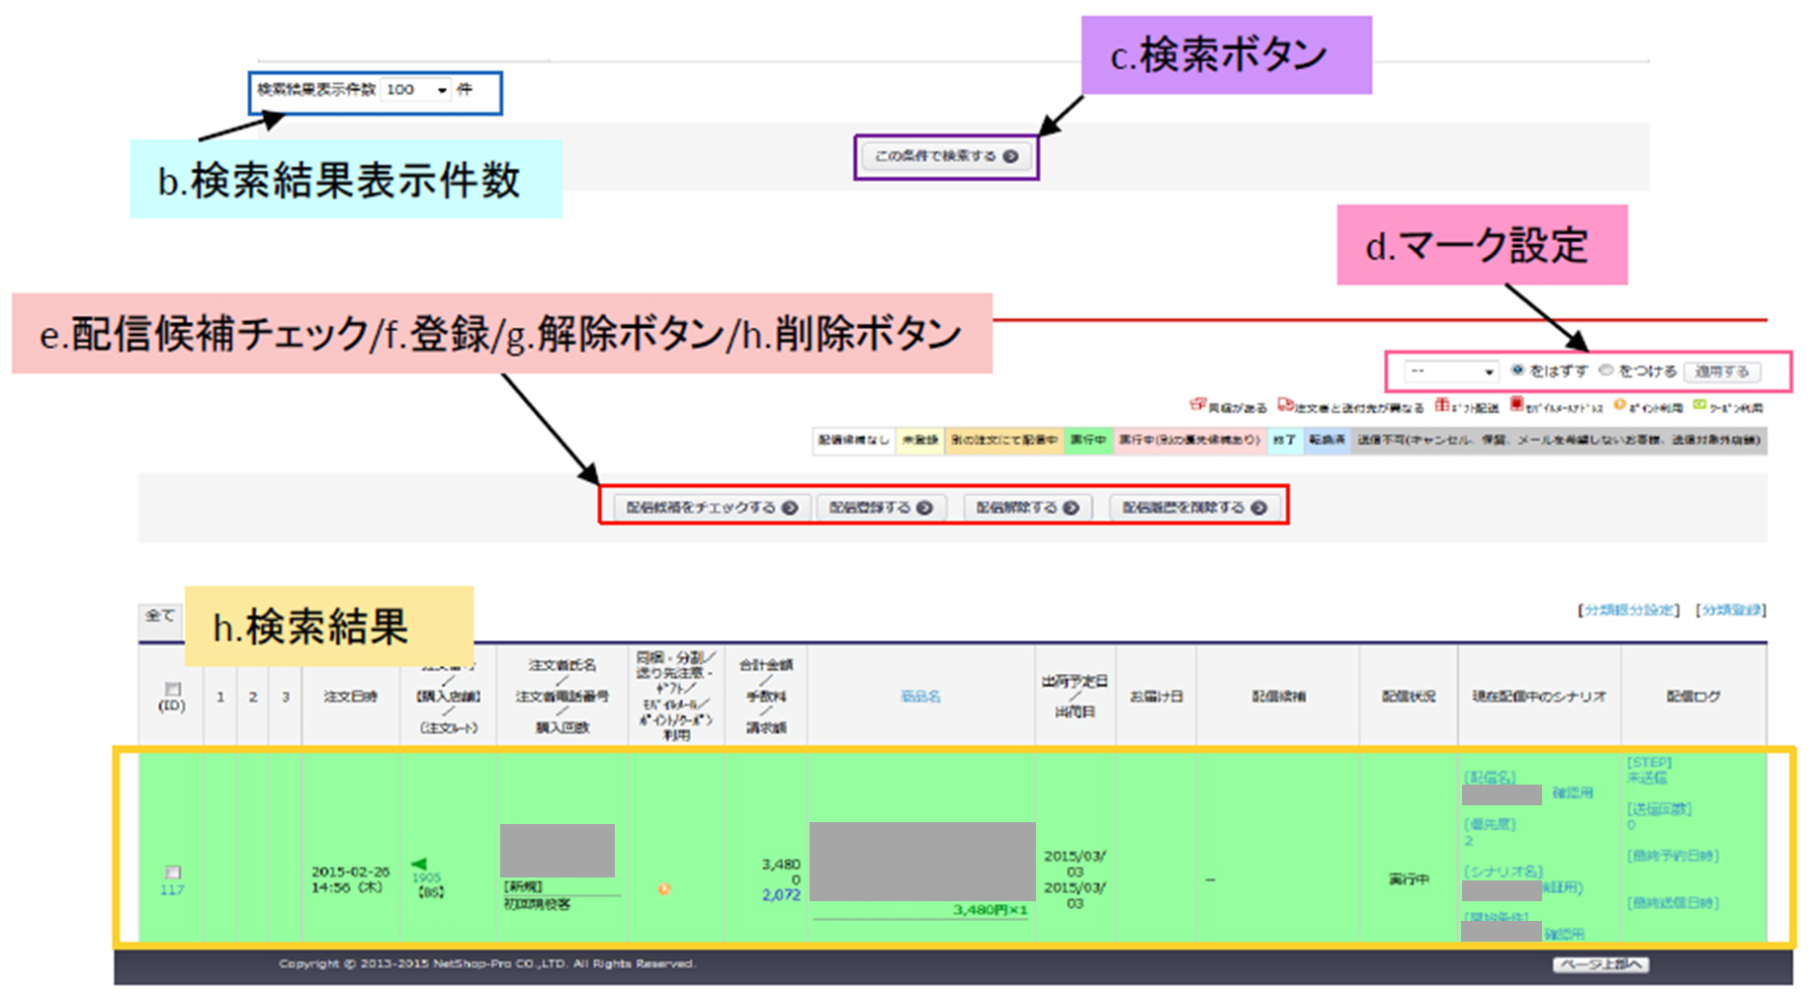Click the green coupon usage legend icon
This screenshot has height=997, width=1811.
pyautogui.click(x=1699, y=405)
